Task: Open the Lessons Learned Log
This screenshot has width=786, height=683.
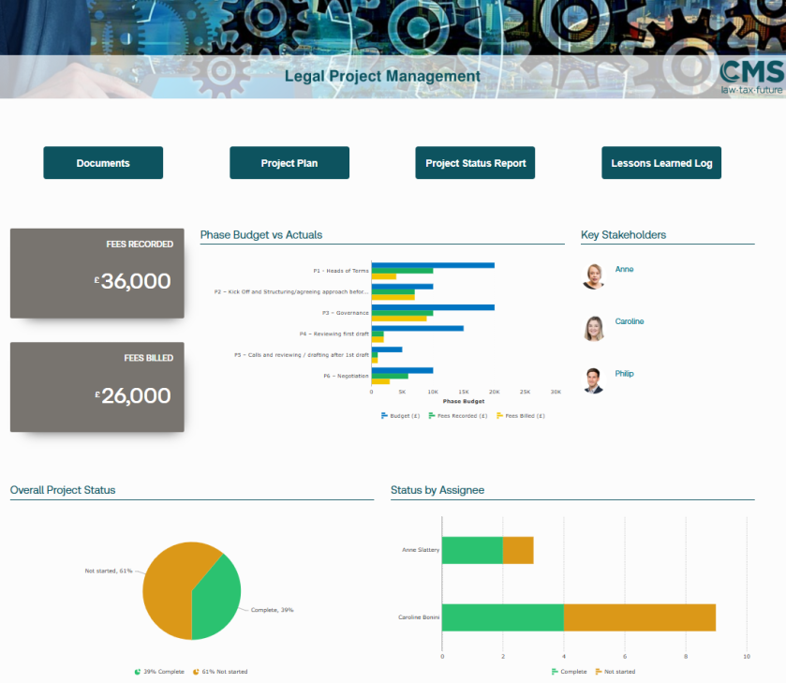Action: [661, 163]
